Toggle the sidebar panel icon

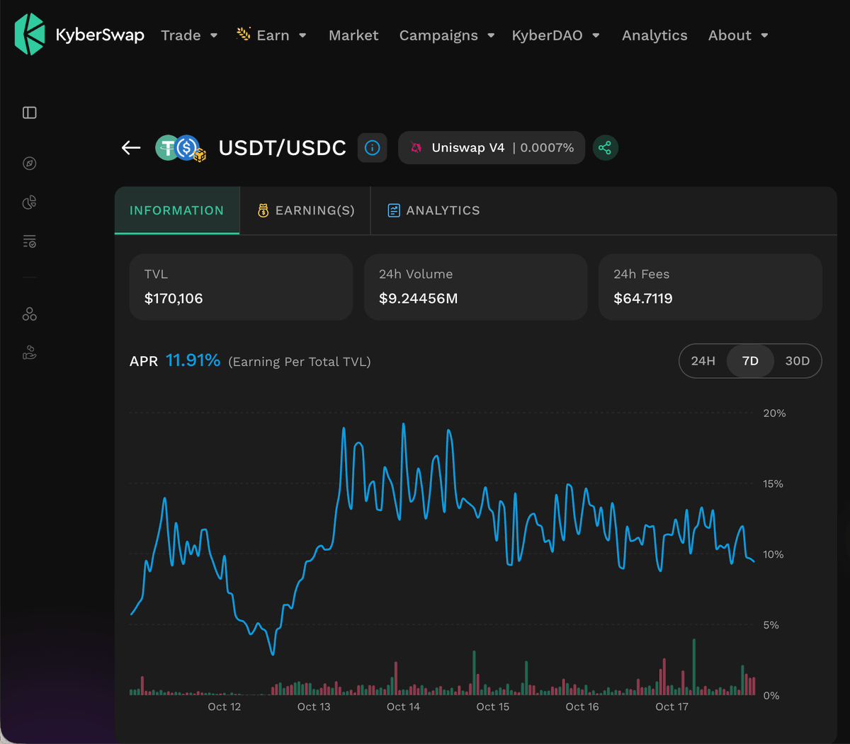click(x=30, y=113)
